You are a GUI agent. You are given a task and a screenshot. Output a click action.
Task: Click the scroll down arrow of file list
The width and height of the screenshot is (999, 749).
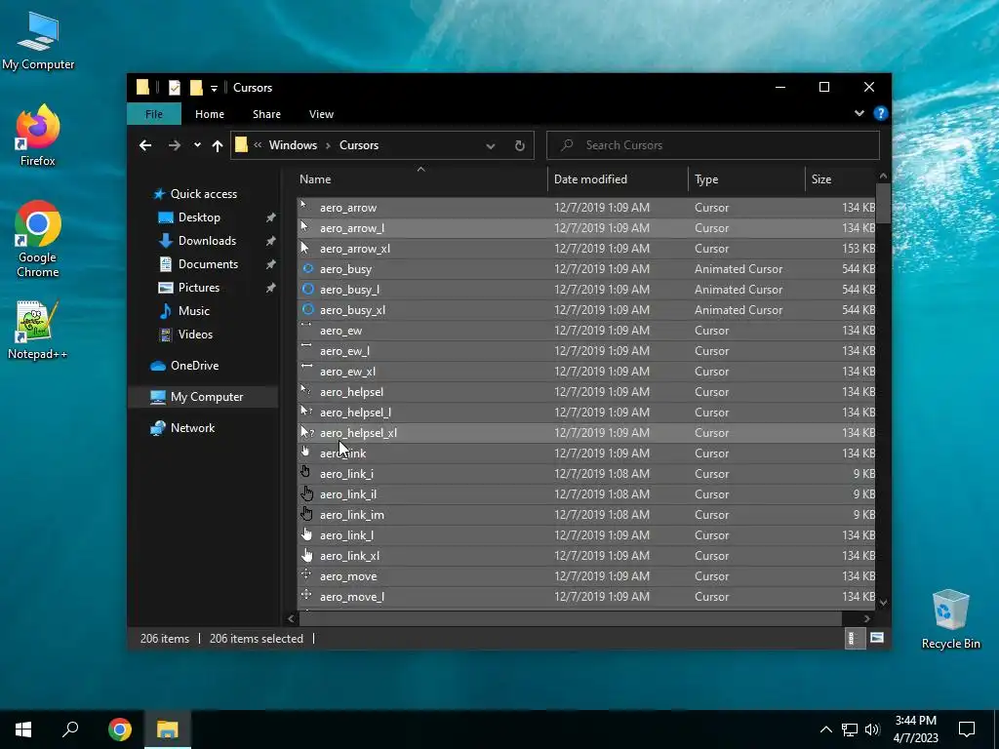click(x=883, y=602)
